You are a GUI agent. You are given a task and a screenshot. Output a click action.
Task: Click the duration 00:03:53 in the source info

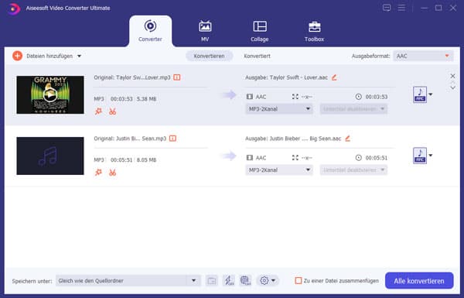click(121, 98)
